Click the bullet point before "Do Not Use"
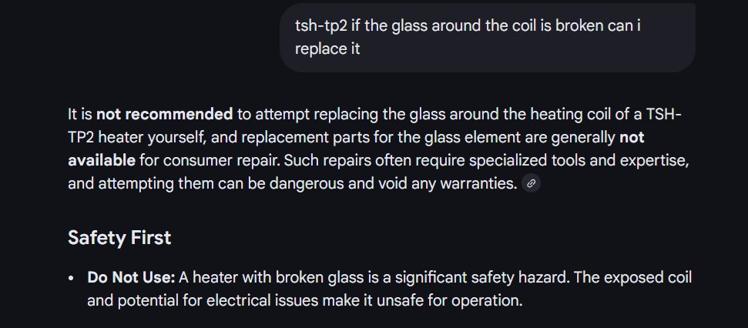The width and height of the screenshot is (748, 328). coord(72,277)
